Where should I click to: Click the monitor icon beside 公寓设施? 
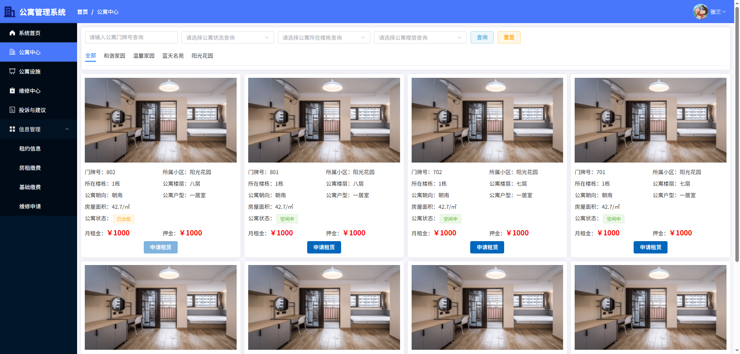pos(12,71)
